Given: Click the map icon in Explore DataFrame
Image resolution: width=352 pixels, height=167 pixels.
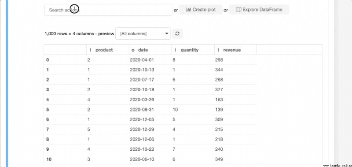Looking at the screenshot, I should [x=238, y=10].
